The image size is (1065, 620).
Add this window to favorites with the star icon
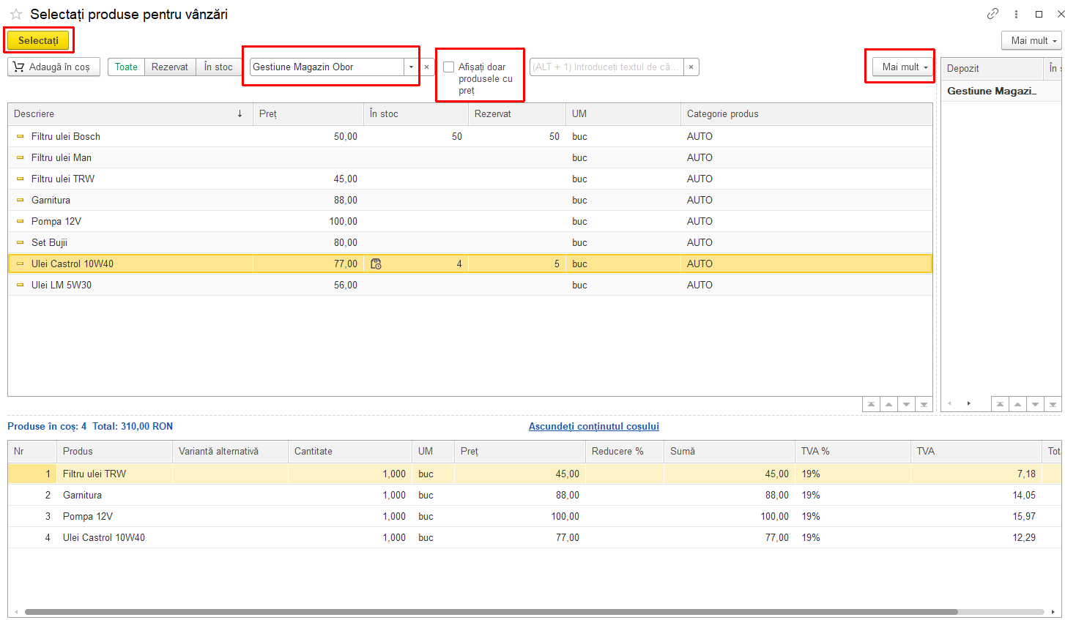[16, 15]
